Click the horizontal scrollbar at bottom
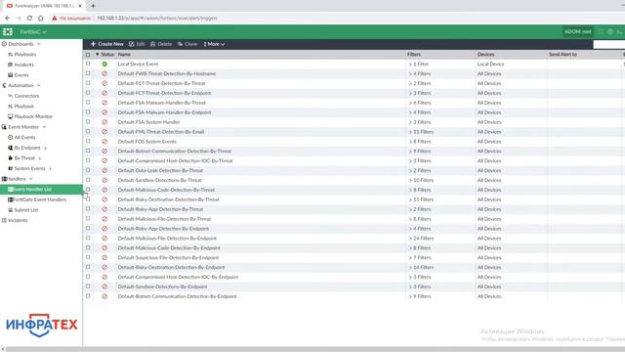The height and width of the screenshot is (352, 625). coord(314,349)
